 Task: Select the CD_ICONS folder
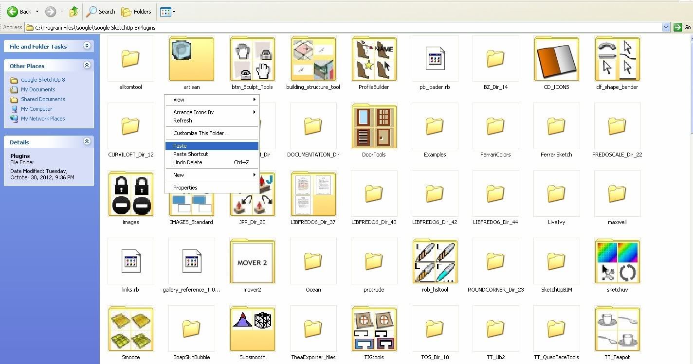[557, 63]
